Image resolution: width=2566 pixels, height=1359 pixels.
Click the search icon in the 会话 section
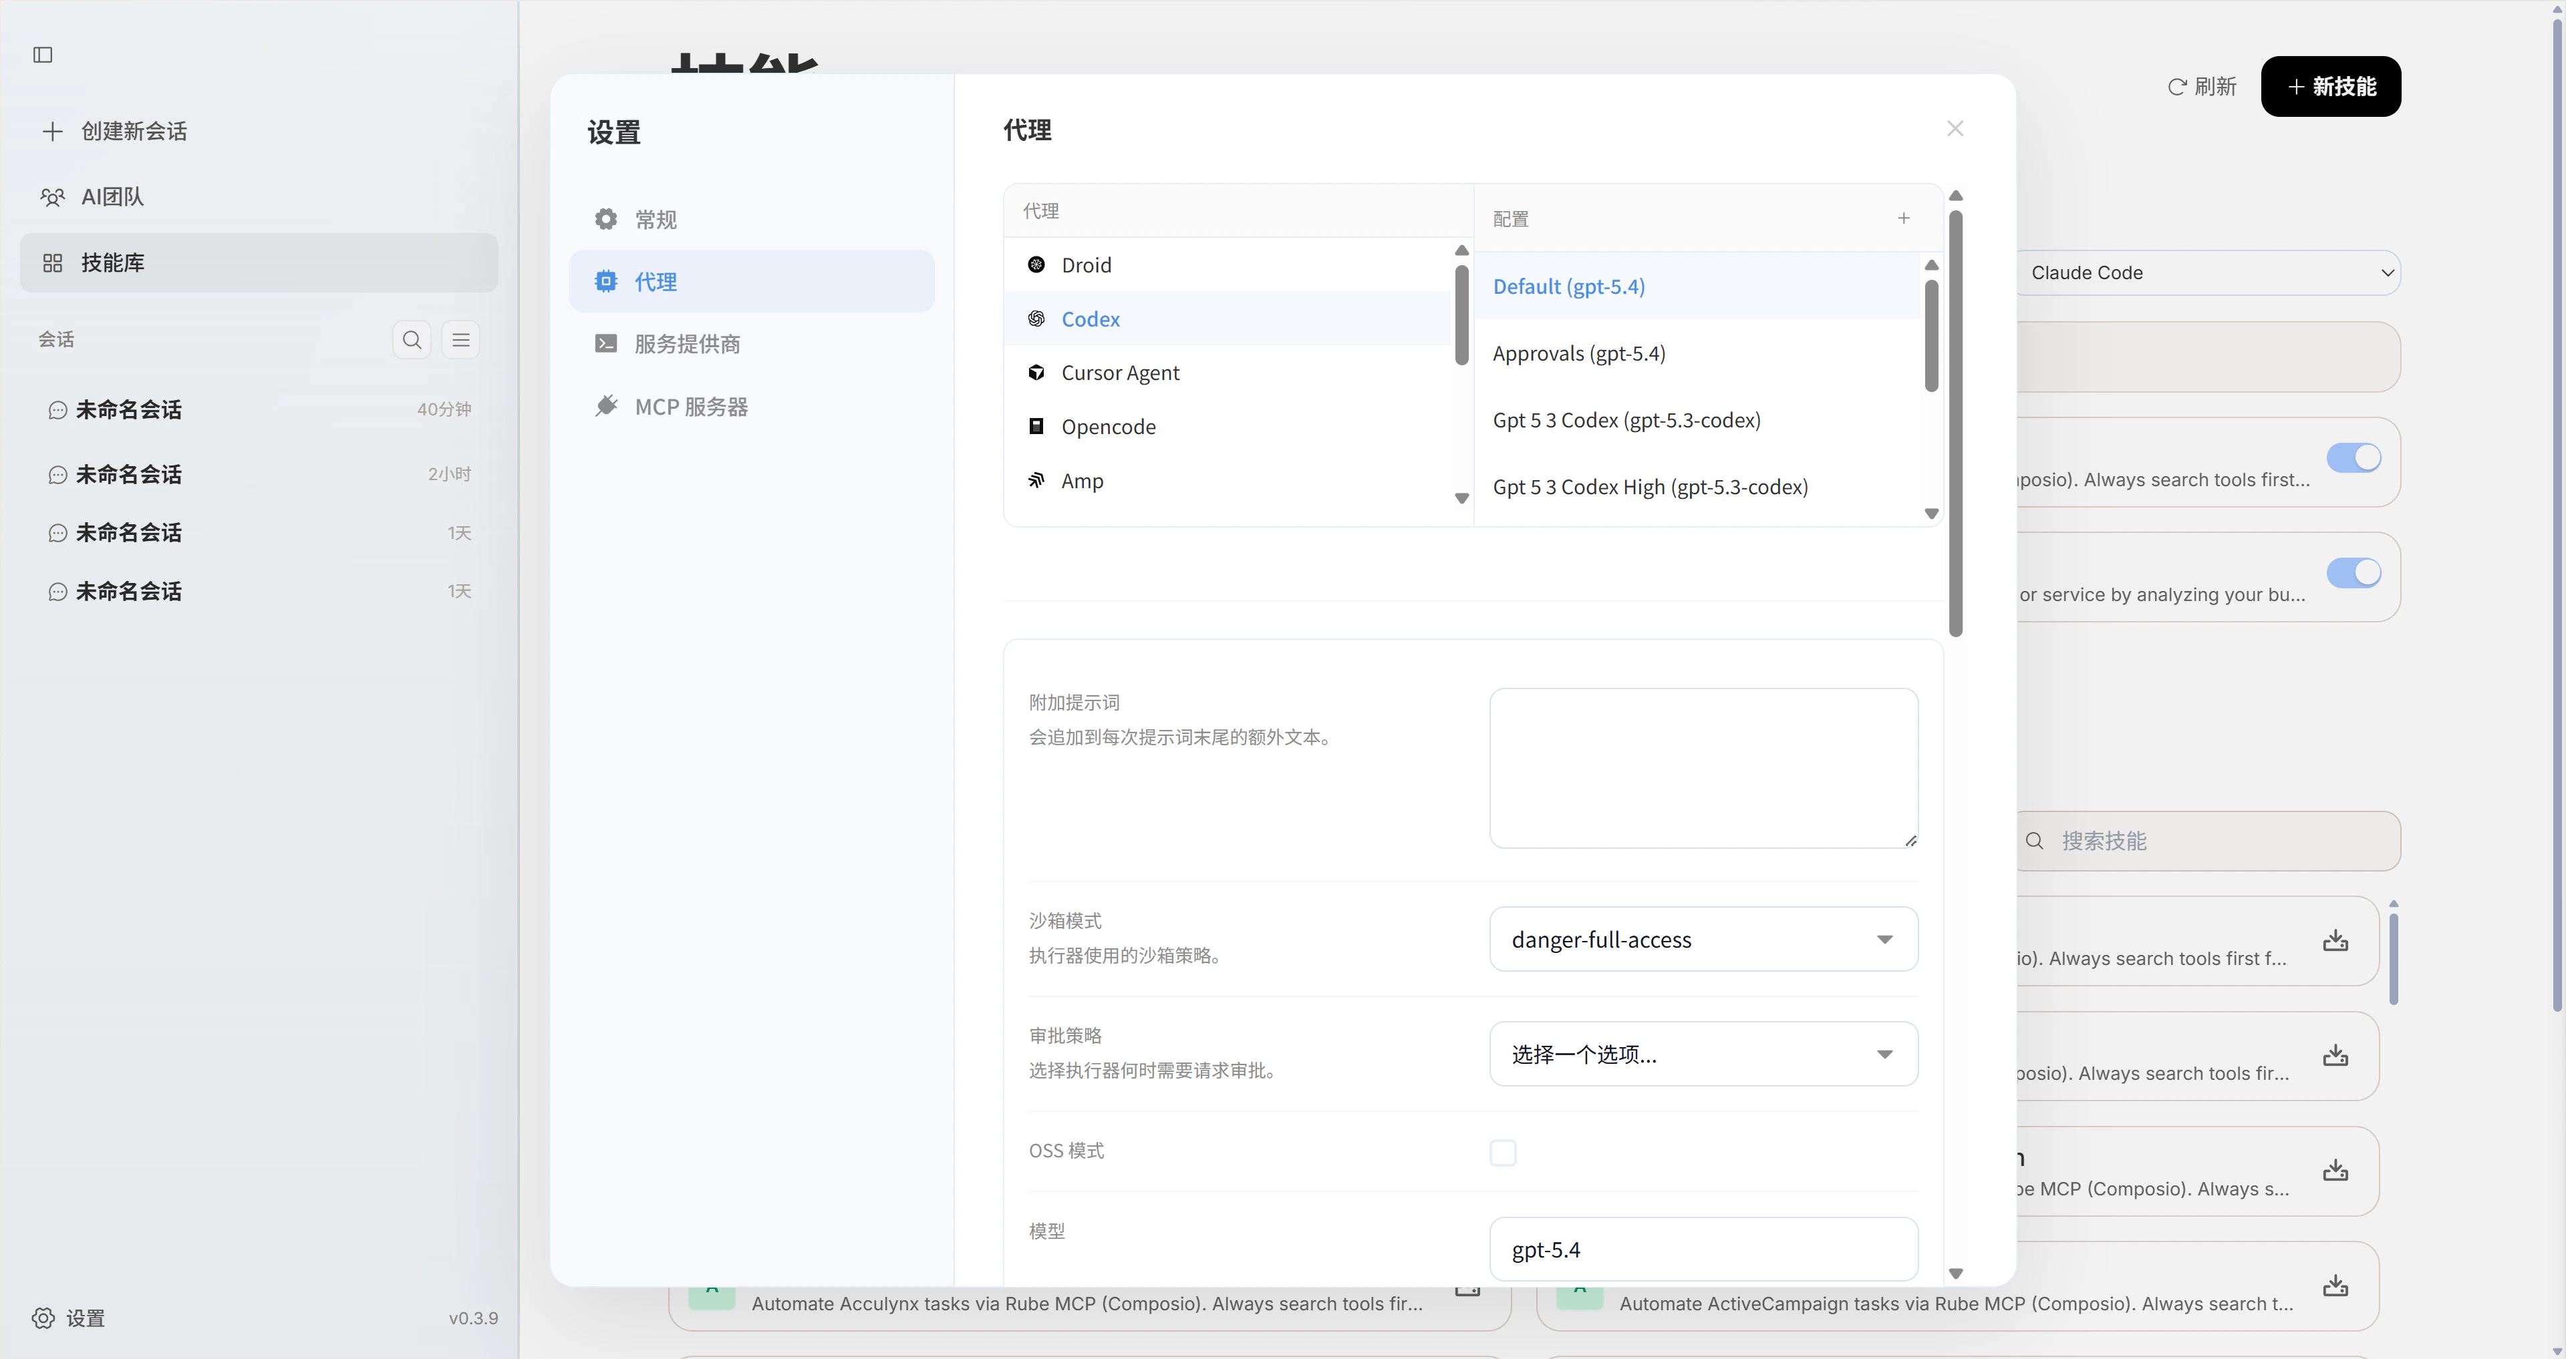coord(412,341)
